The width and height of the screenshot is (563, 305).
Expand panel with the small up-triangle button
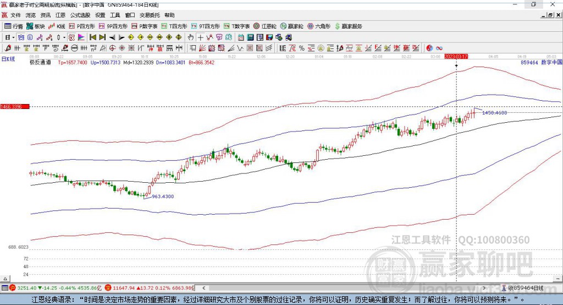[x=5, y=279]
